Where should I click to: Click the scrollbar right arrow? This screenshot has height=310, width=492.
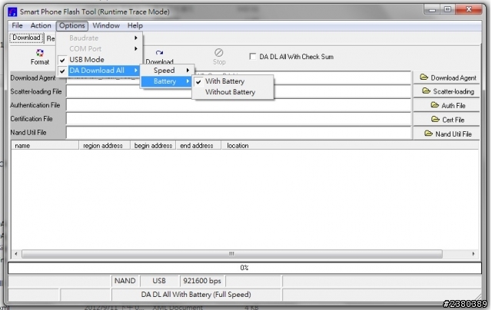click(x=474, y=254)
